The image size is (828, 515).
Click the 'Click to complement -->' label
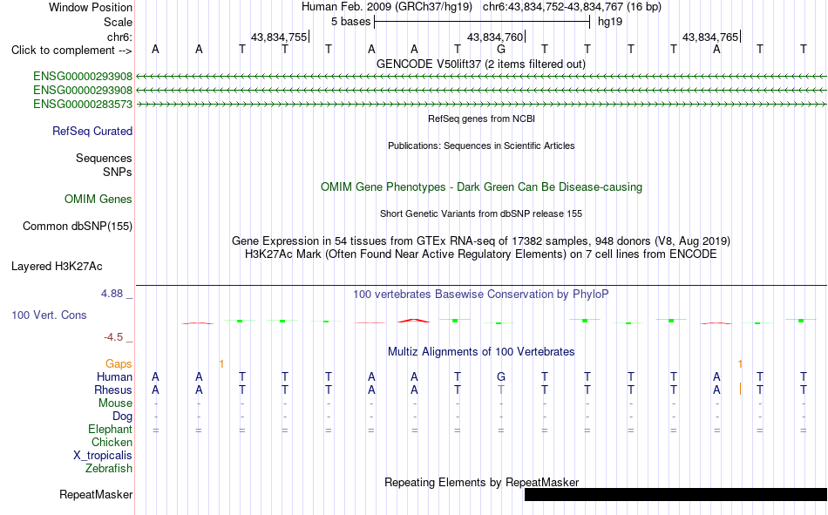point(71,51)
